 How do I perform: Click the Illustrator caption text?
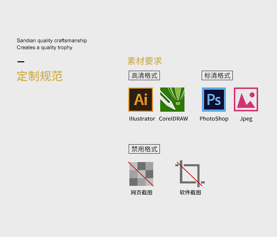pyautogui.click(x=142, y=119)
